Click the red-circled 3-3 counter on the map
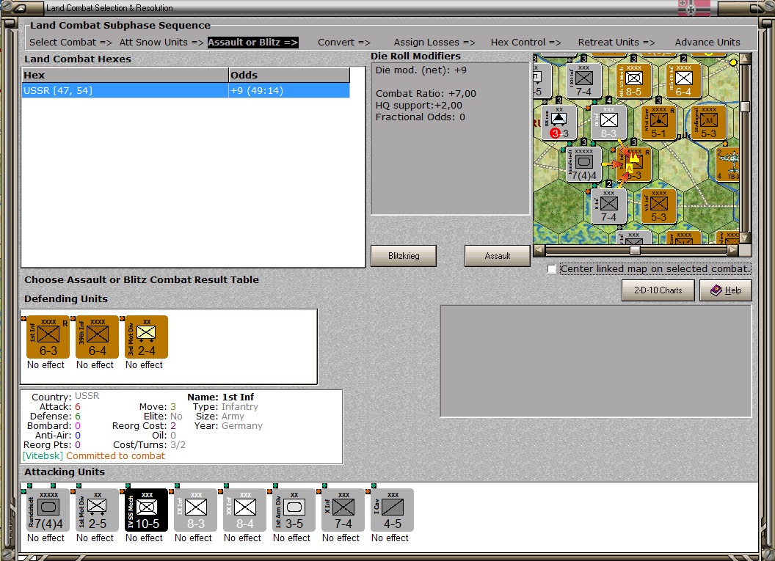775x561 pixels. pyautogui.click(x=558, y=122)
